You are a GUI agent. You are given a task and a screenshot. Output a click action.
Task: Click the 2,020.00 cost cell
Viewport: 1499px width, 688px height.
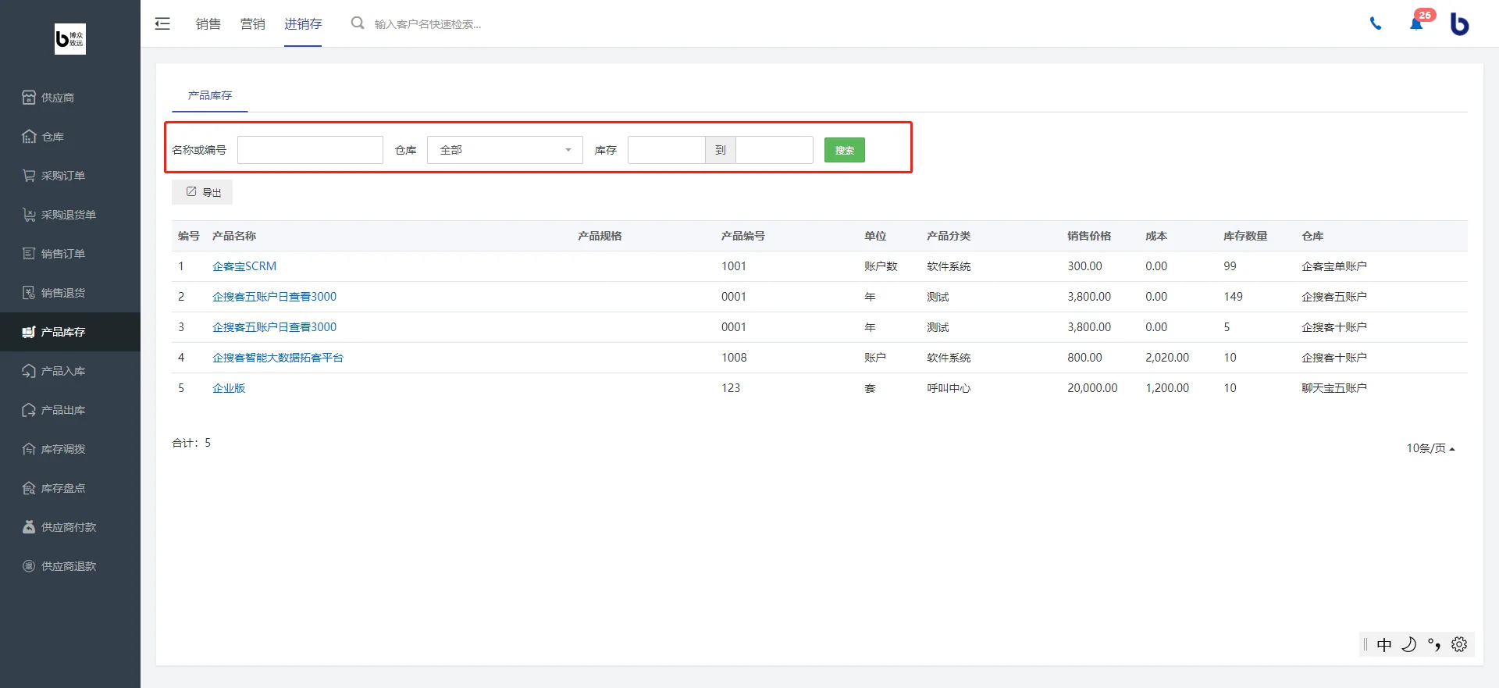pyautogui.click(x=1167, y=358)
